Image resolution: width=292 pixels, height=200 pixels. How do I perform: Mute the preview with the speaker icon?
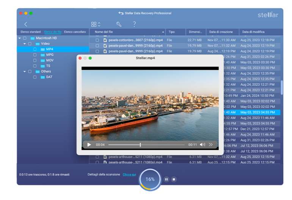203,144
